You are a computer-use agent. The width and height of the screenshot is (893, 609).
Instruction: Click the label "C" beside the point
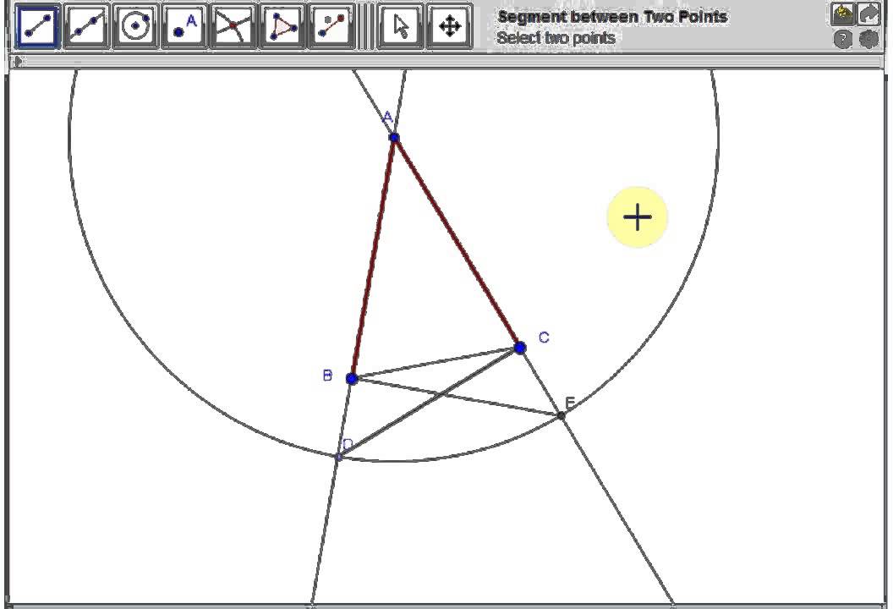point(544,337)
